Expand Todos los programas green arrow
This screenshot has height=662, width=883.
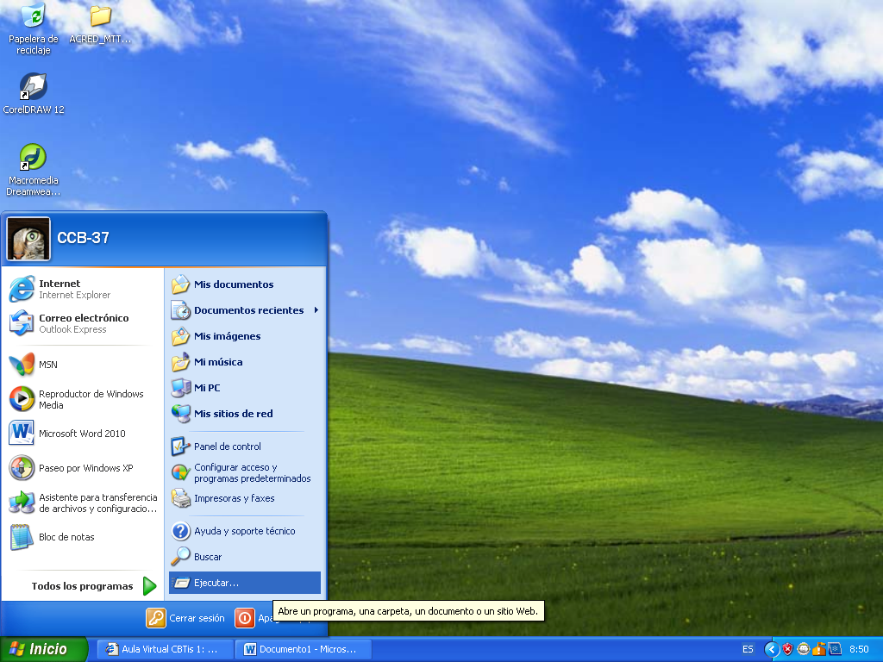(x=149, y=586)
